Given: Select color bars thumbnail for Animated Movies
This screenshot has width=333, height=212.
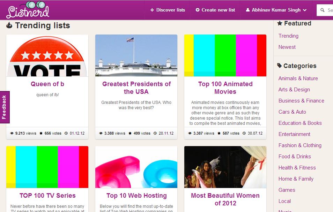Looking at the screenshot, I should pos(225,55).
